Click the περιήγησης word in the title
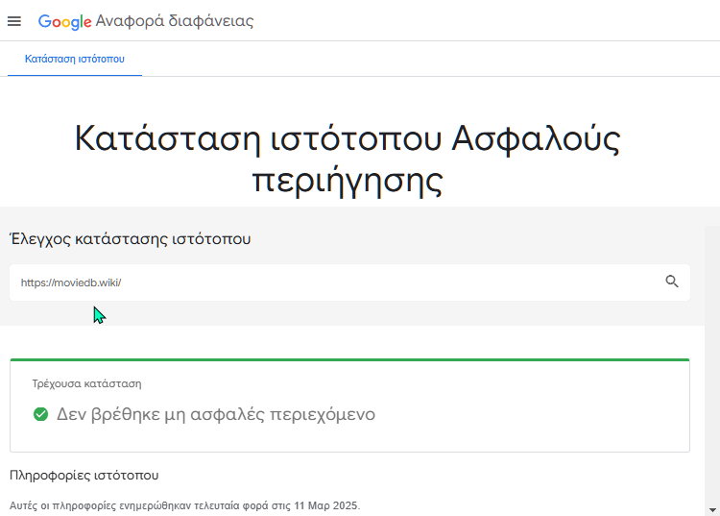Screen dimensions: 720x516 (348, 180)
